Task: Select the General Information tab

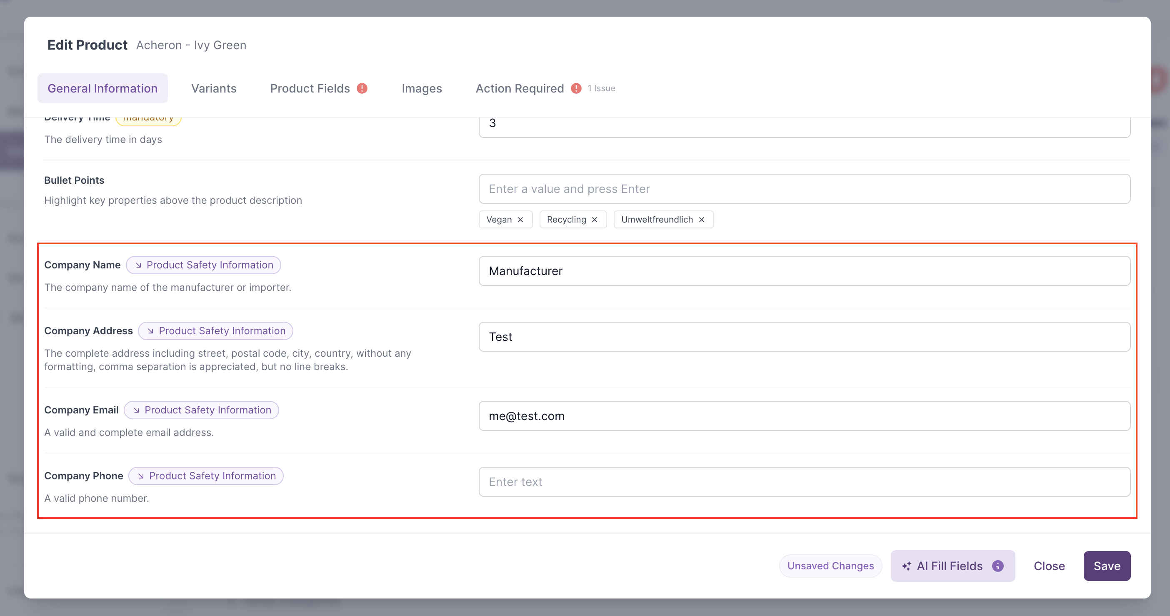Action: click(x=102, y=88)
